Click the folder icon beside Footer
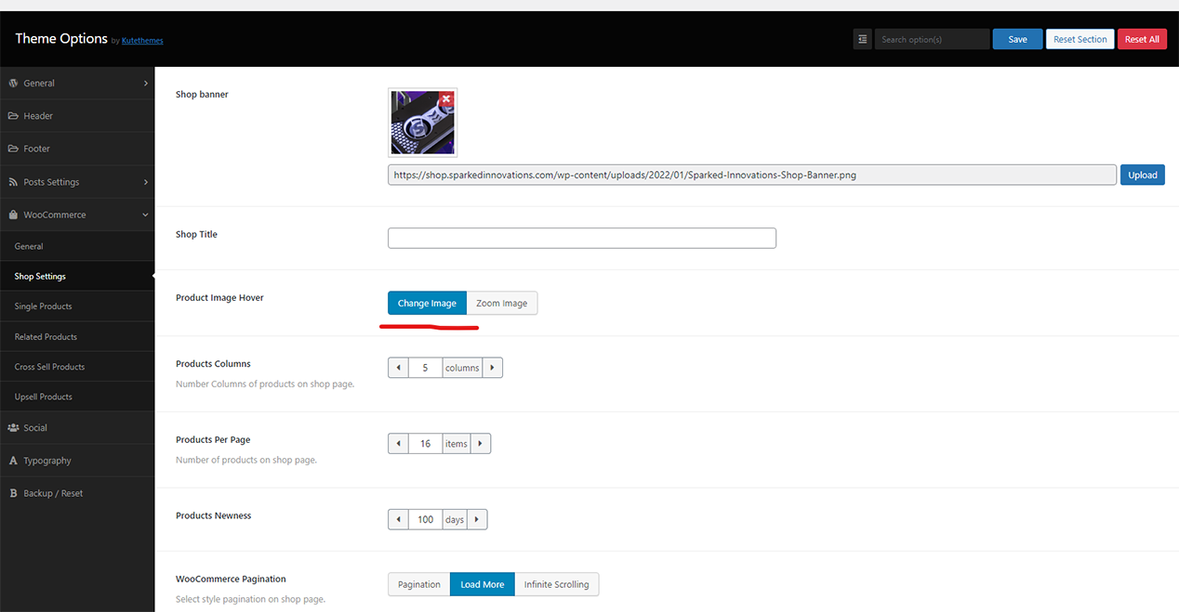 [13, 149]
